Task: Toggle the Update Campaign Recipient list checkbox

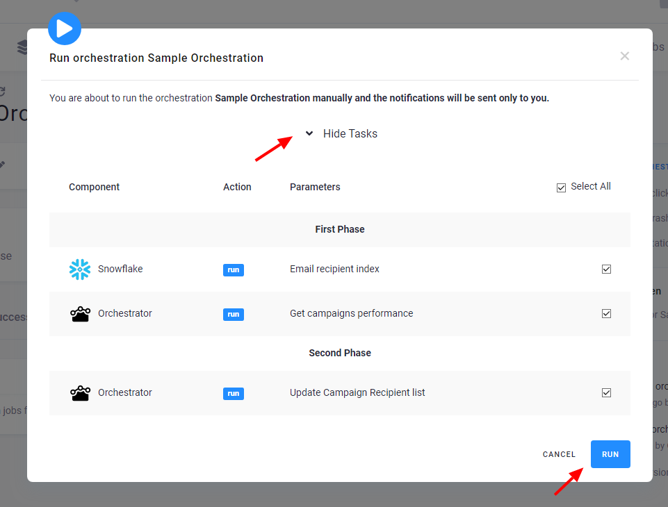Action: point(606,392)
